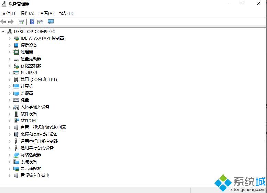This screenshot has height=193, width=267.
Task: Click the 键盘 keyboard icon
Action: pos(16,100)
